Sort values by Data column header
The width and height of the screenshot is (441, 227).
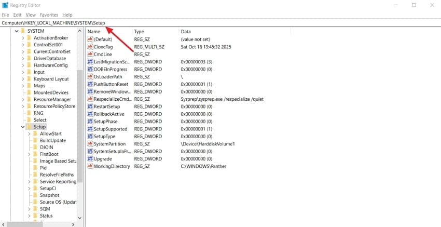click(235, 32)
